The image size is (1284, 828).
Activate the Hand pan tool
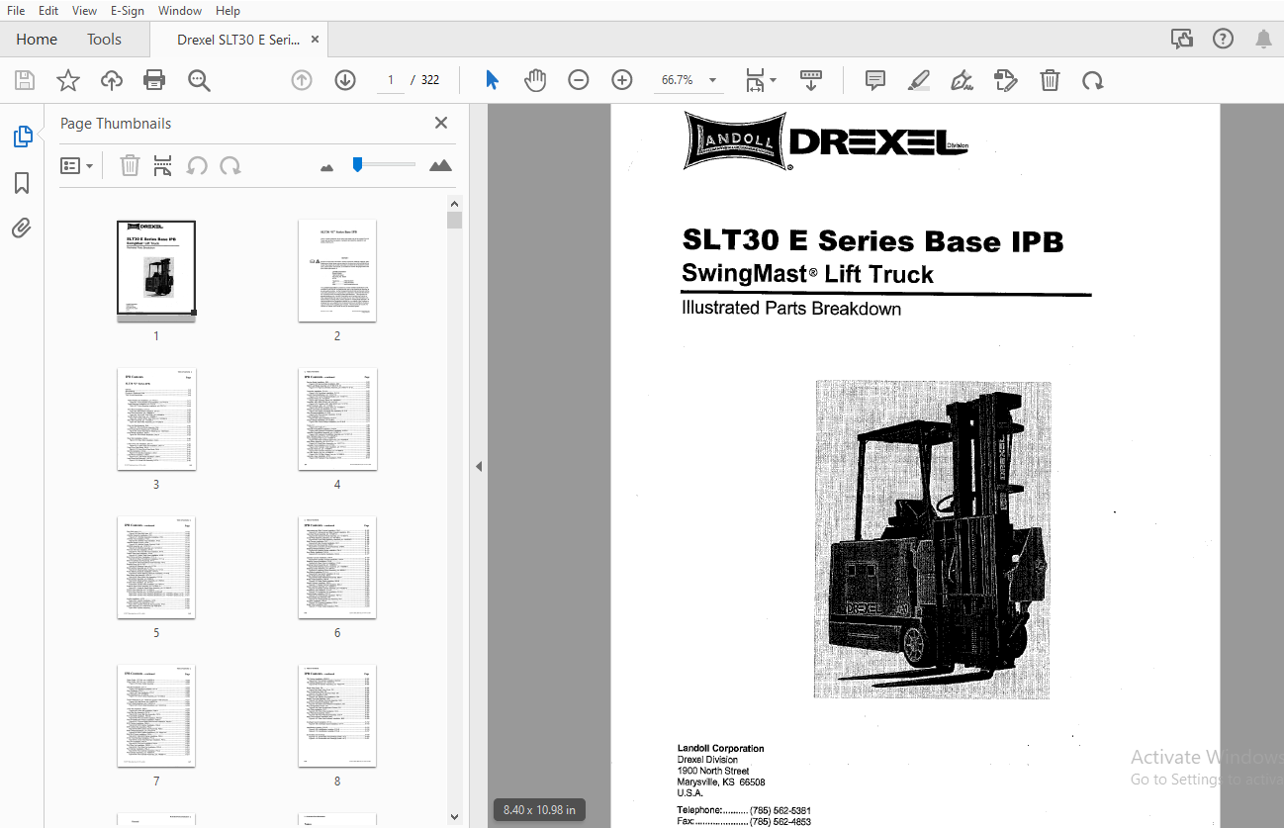point(535,80)
